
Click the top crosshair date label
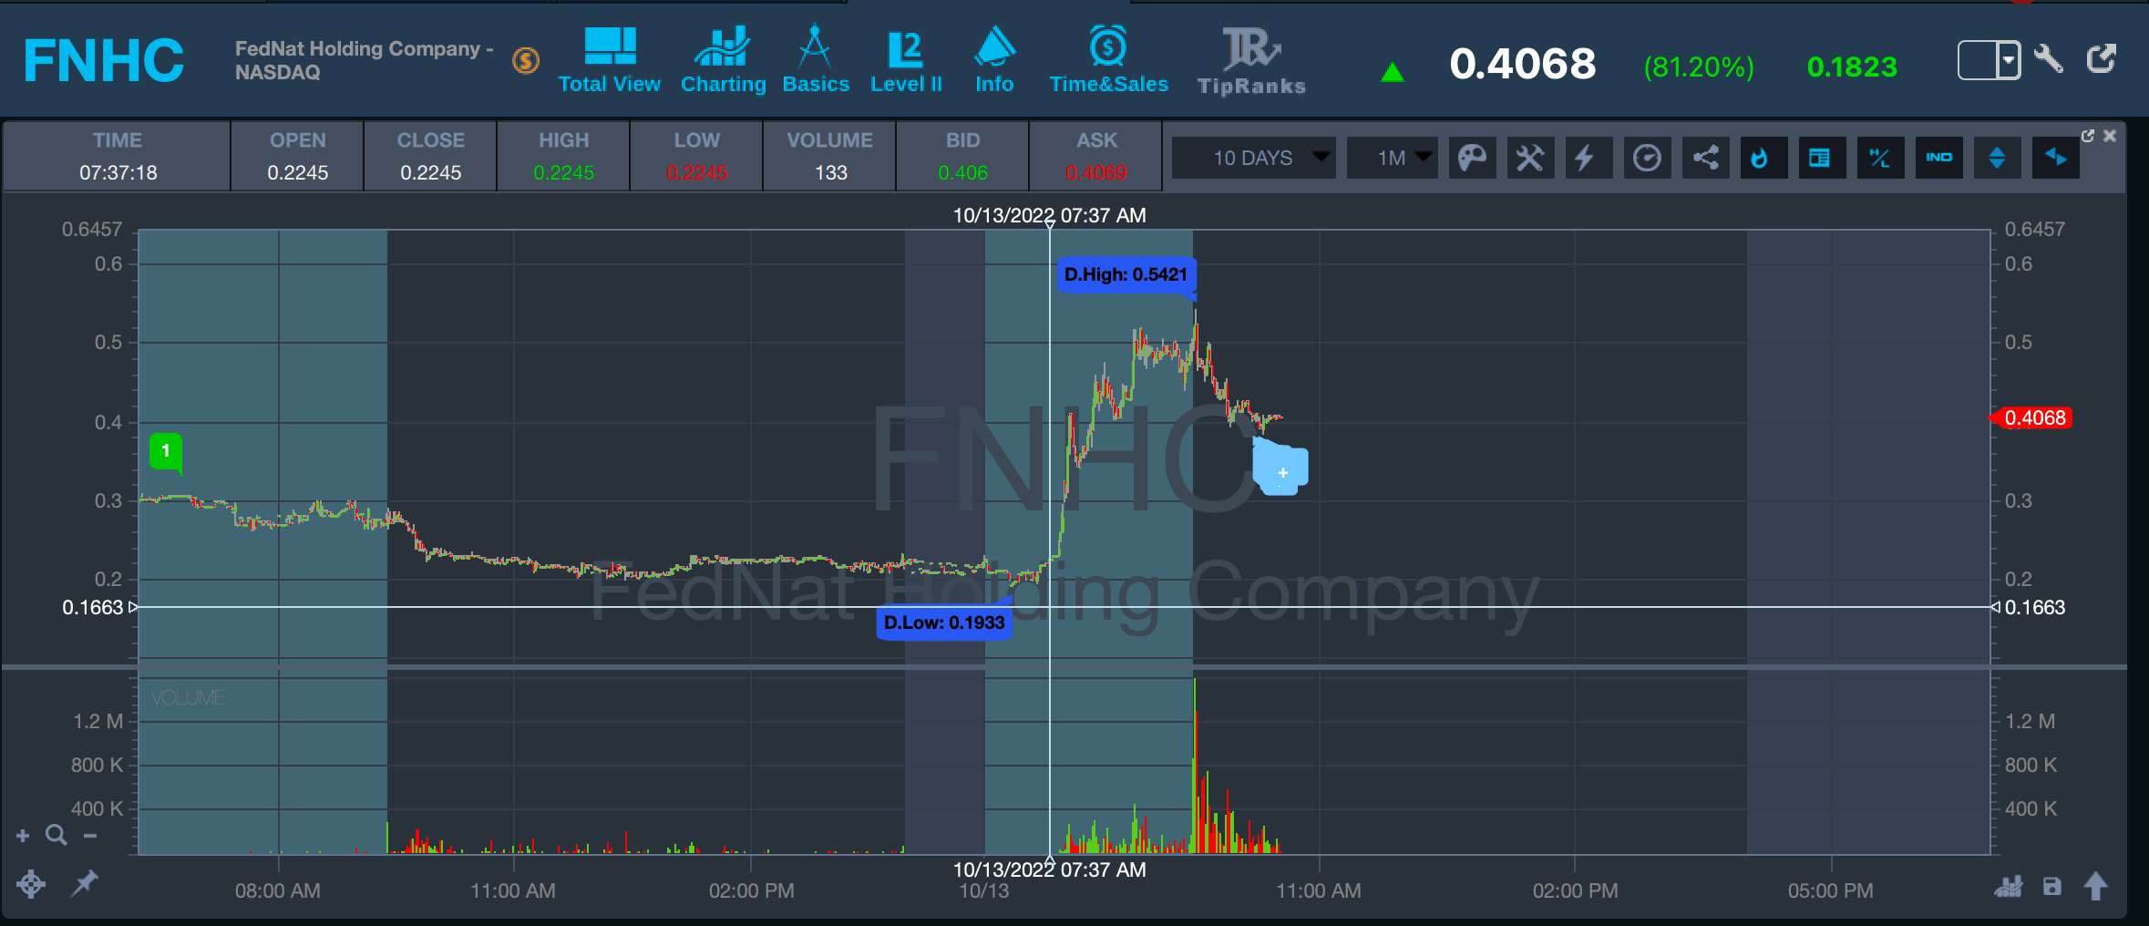pyautogui.click(x=1050, y=216)
